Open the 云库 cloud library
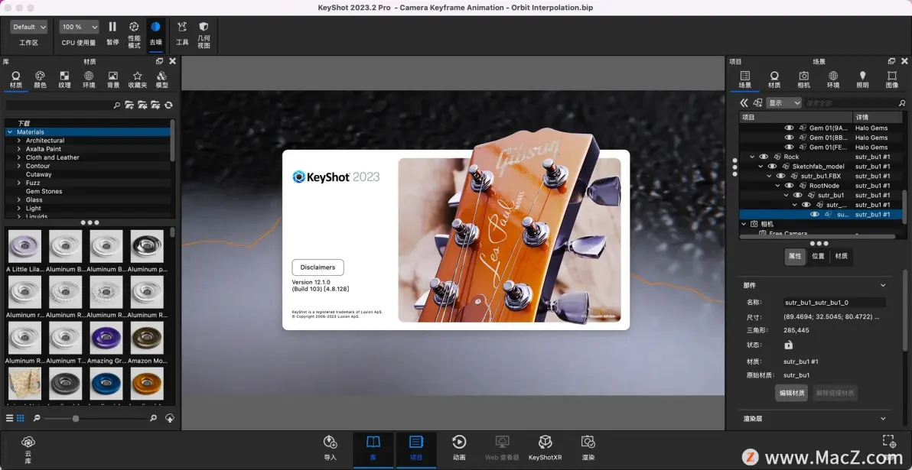The height and width of the screenshot is (470, 912). click(x=28, y=449)
